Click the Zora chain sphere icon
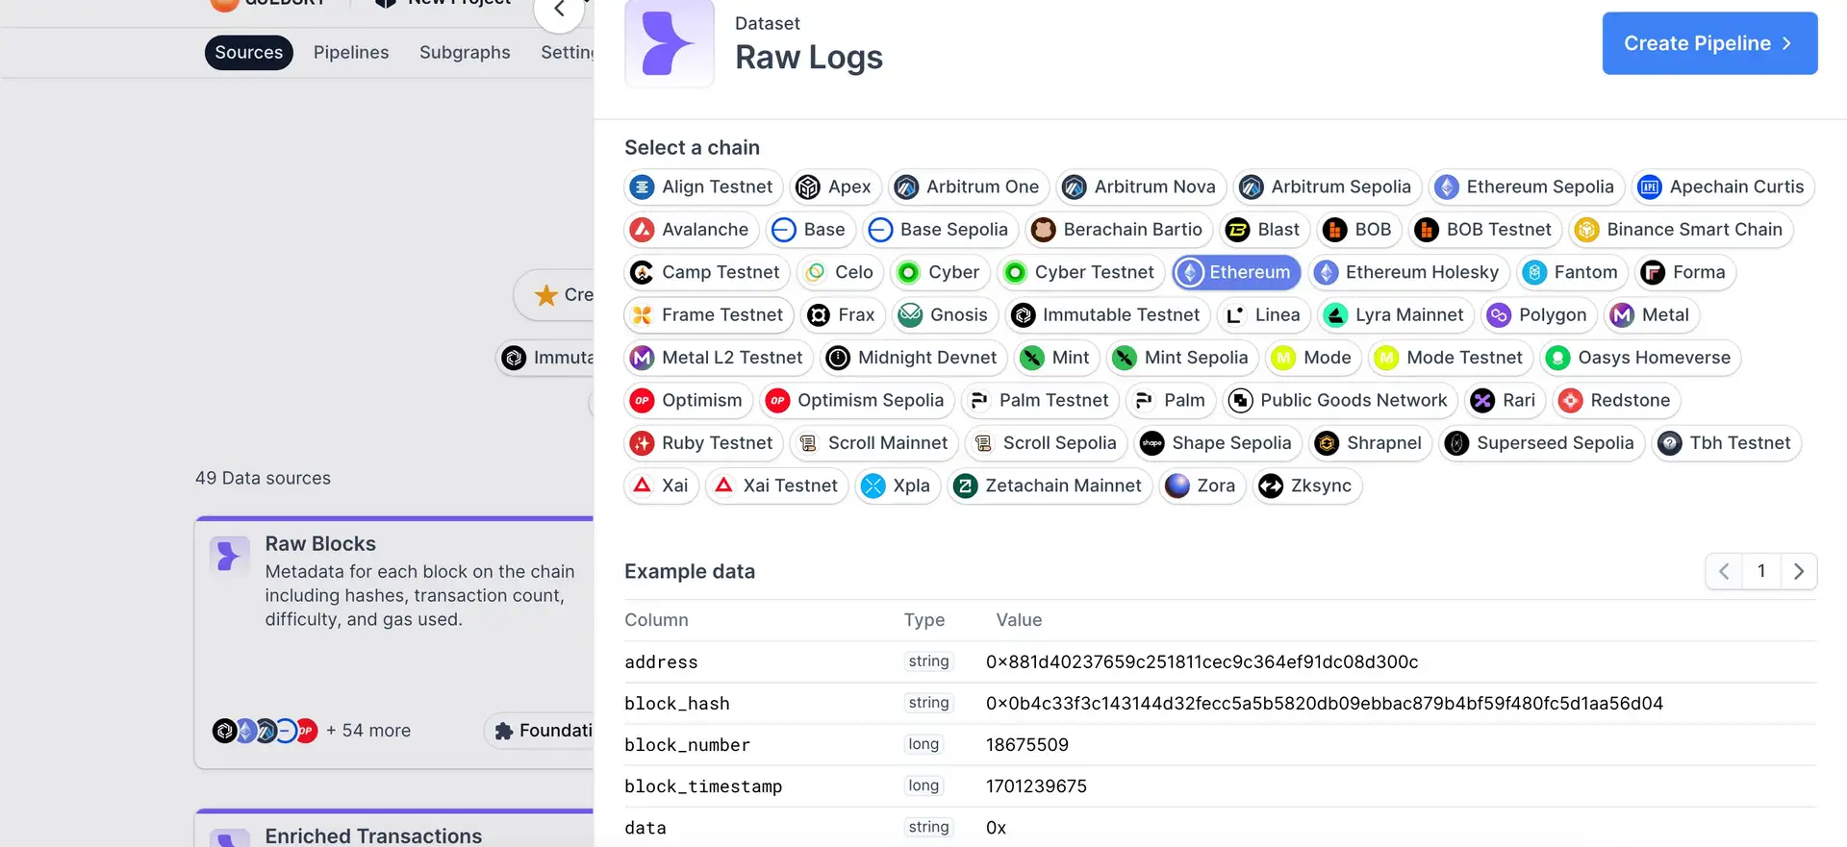 click(1177, 486)
